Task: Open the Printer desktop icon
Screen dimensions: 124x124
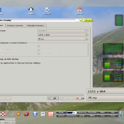Action: [x=47, y=11]
